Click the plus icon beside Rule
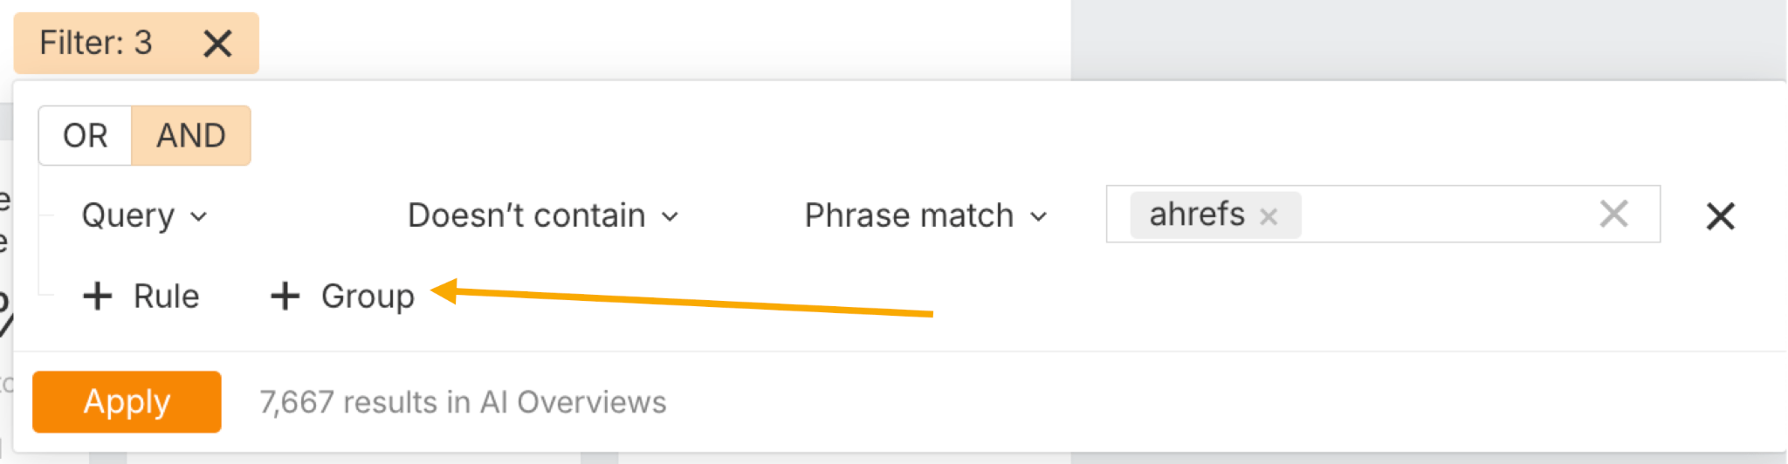The width and height of the screenshot is (1788, 464). pyautogui.click(x=98, y=297)
